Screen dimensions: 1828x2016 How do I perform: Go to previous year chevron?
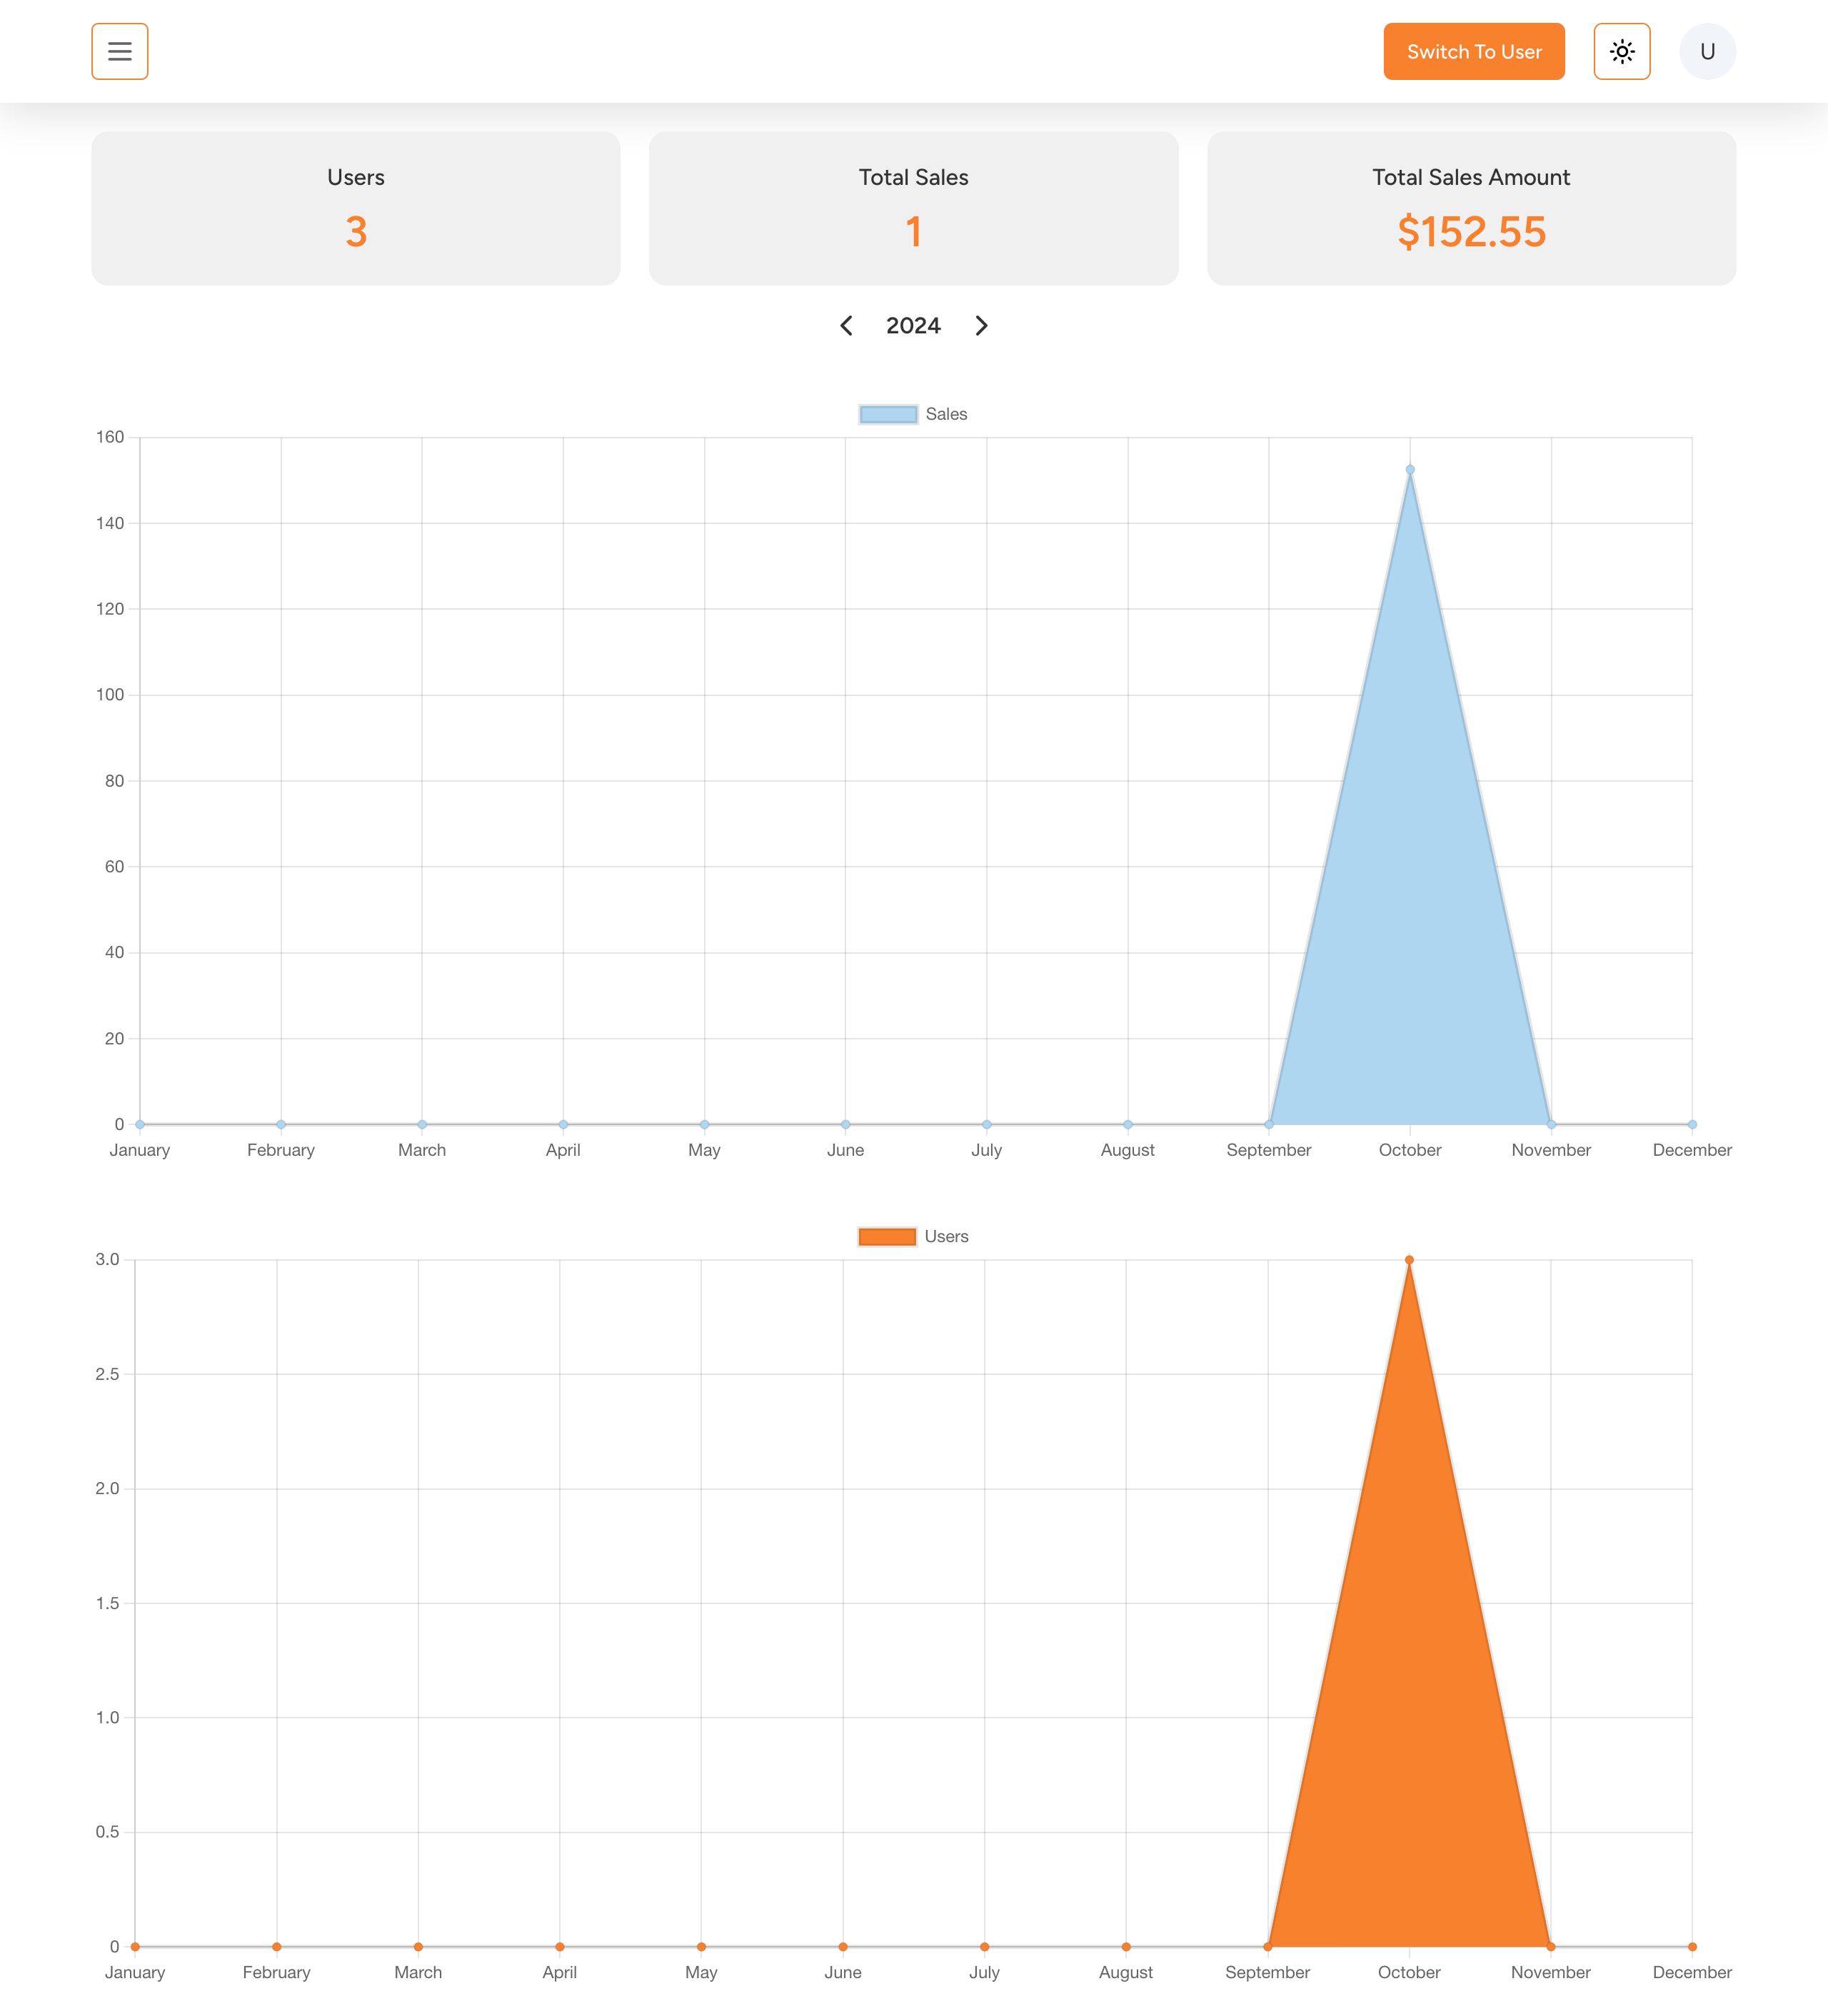coord(846,326)
